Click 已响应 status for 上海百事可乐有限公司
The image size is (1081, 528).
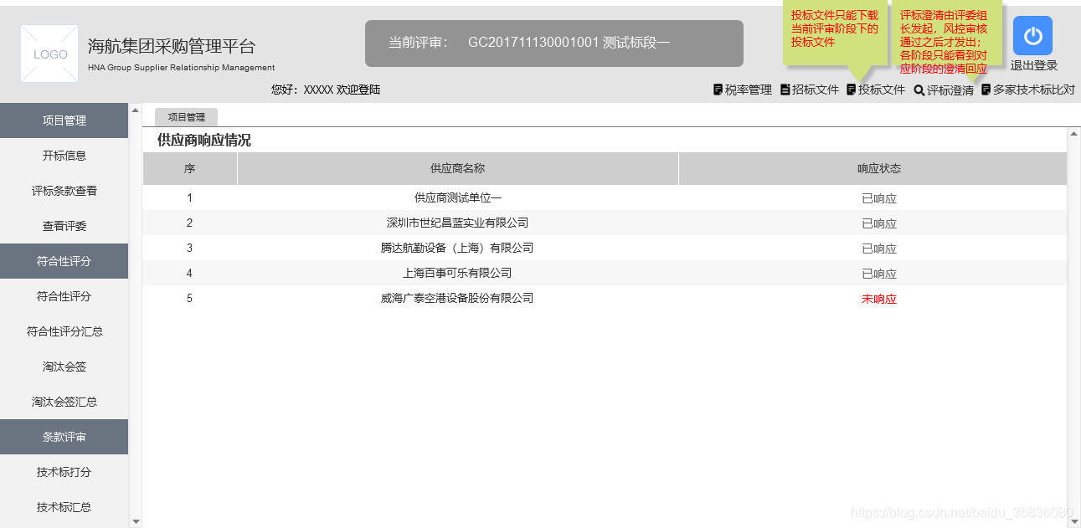[x=879, y=274]
